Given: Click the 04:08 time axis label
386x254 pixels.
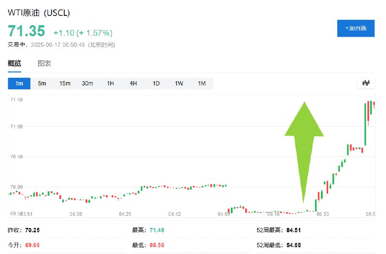Looking at the screenshot, I should coord(76,214).
